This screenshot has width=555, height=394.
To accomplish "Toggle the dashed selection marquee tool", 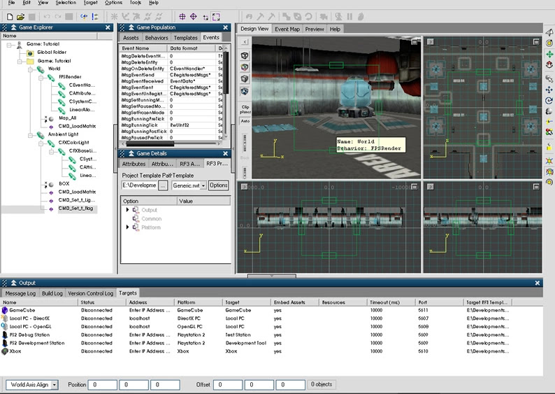I will pos(217,16).
